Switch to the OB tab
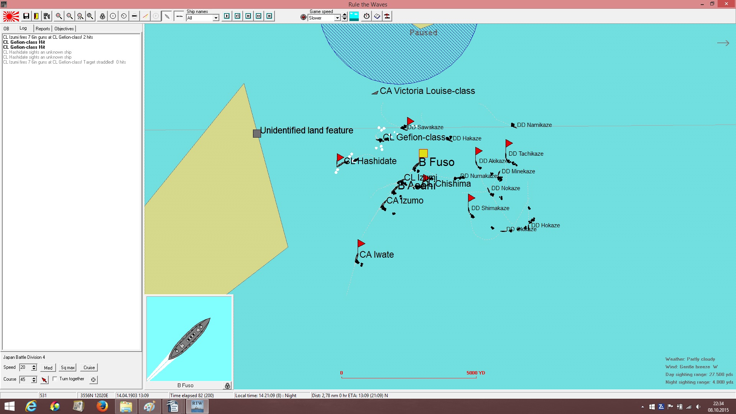The image size is (736, 414). [x=7, y=29]
